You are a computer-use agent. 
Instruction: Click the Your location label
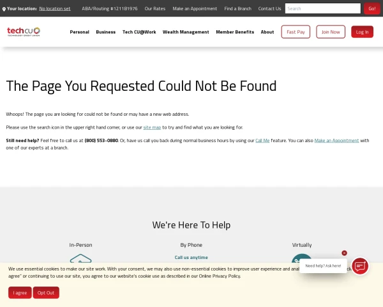point(22,8)
